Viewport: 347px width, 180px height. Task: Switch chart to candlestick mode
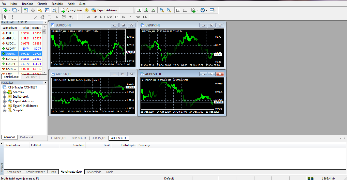146,10
